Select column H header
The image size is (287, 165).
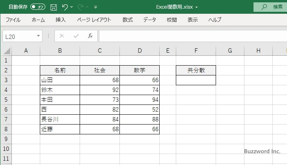click(259, 51)
